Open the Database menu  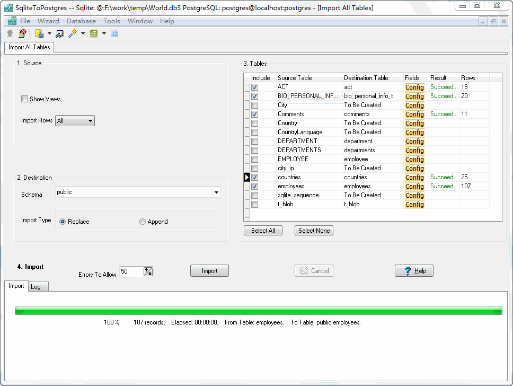click(x=81, y=21)
